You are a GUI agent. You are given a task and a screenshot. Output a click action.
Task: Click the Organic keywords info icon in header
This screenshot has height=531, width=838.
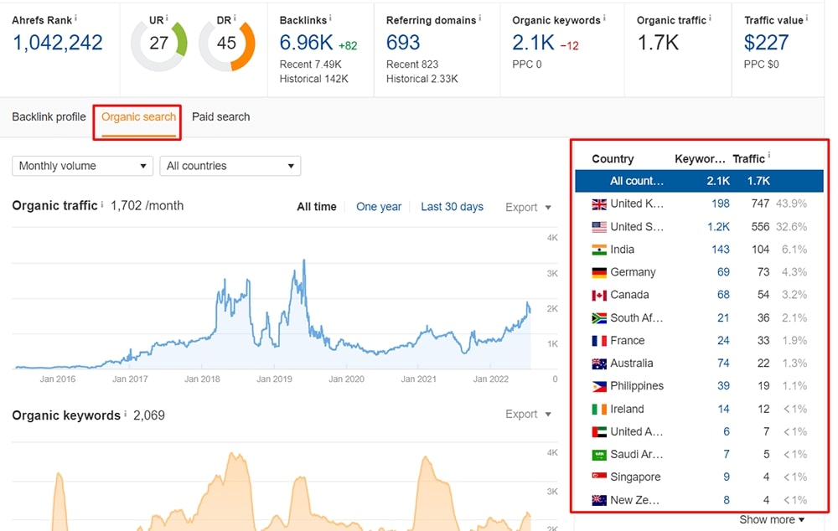coord(604,18)
